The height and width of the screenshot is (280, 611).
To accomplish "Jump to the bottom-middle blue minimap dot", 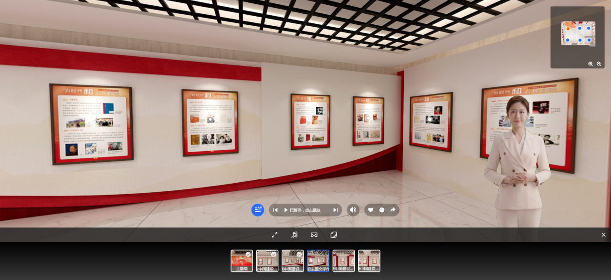I will click(580, 40).
